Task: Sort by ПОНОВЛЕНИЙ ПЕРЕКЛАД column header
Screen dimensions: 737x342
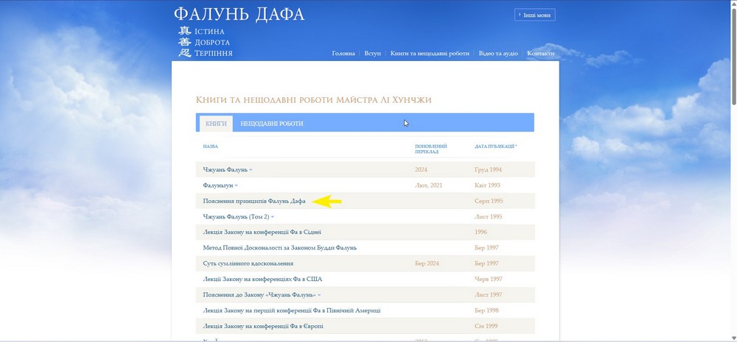Action: tap(431, 149)
